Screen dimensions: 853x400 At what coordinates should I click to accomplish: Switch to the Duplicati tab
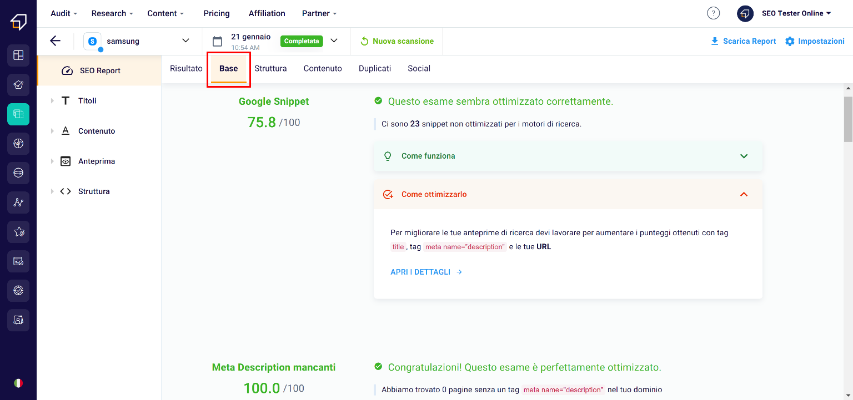(x=375, y=69)
